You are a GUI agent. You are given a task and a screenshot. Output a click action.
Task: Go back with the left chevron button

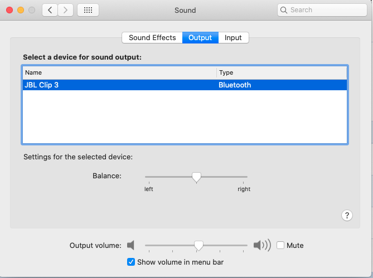click(50, 10)
